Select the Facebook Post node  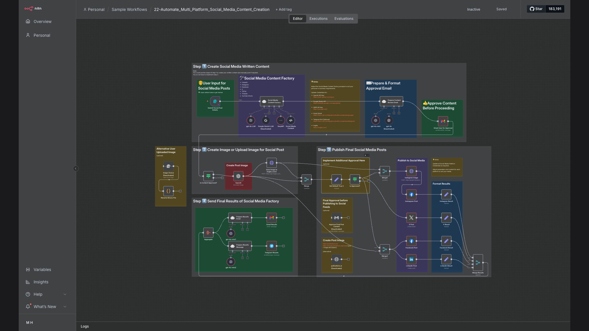(411, 241)
